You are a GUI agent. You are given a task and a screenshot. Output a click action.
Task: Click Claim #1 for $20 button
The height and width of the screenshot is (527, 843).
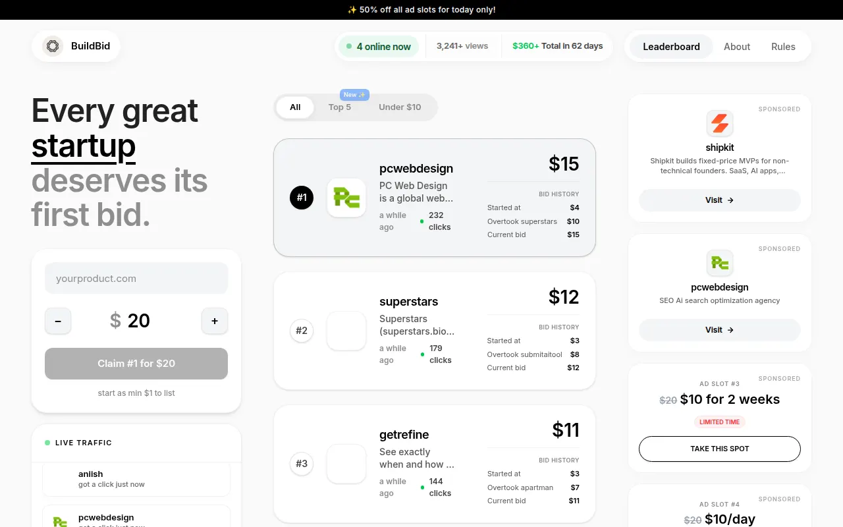[136, 364]
